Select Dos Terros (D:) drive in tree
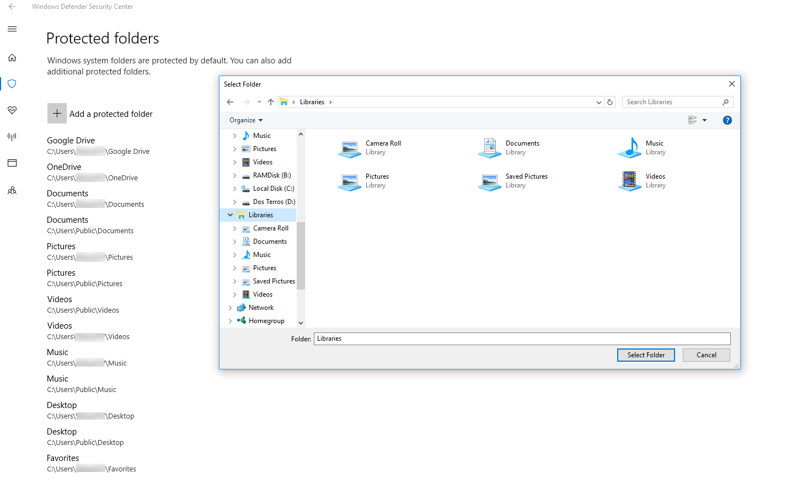The width and height of the screenshot is (792, 483). click(x=274, y=202)
